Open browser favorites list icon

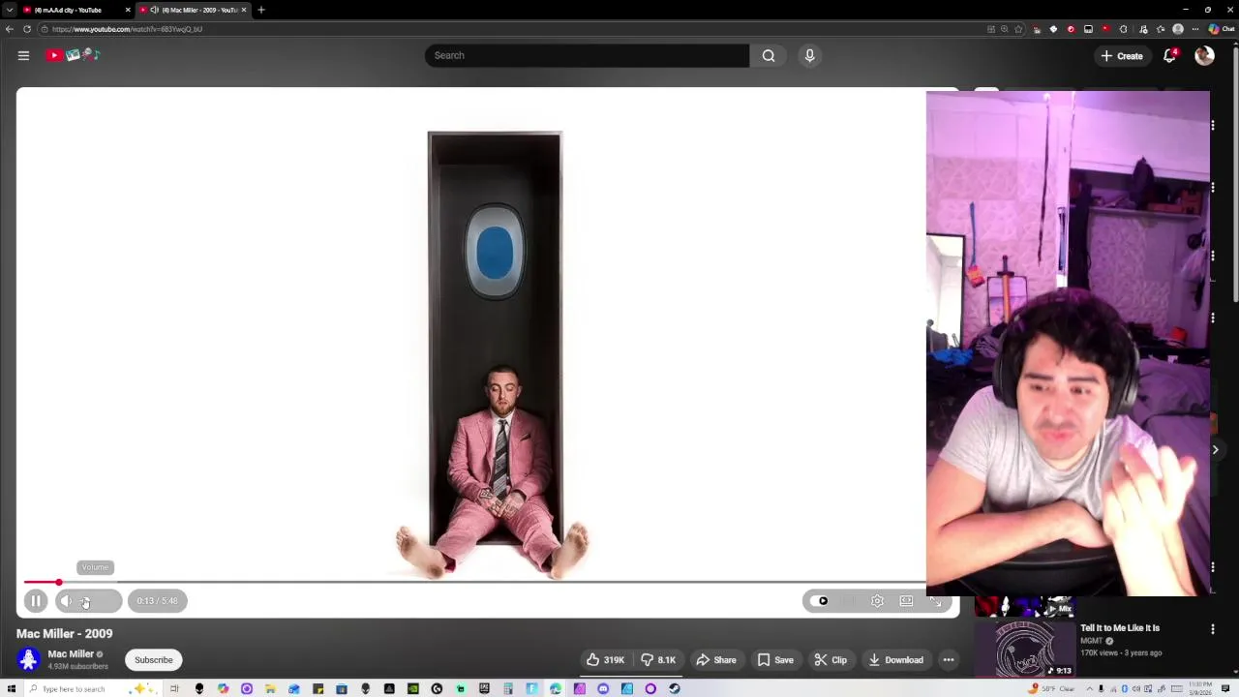tap(1161, 29)
